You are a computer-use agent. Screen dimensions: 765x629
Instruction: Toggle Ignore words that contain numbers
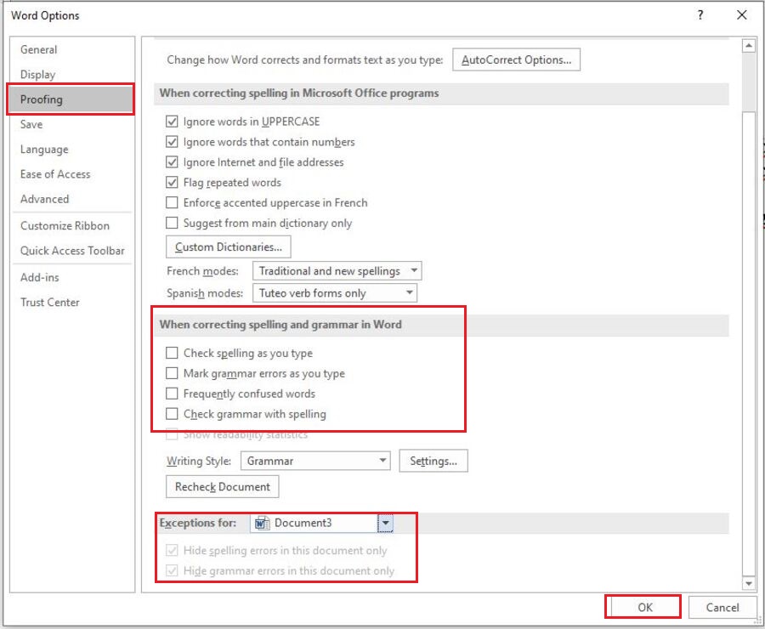coord(172,142)
